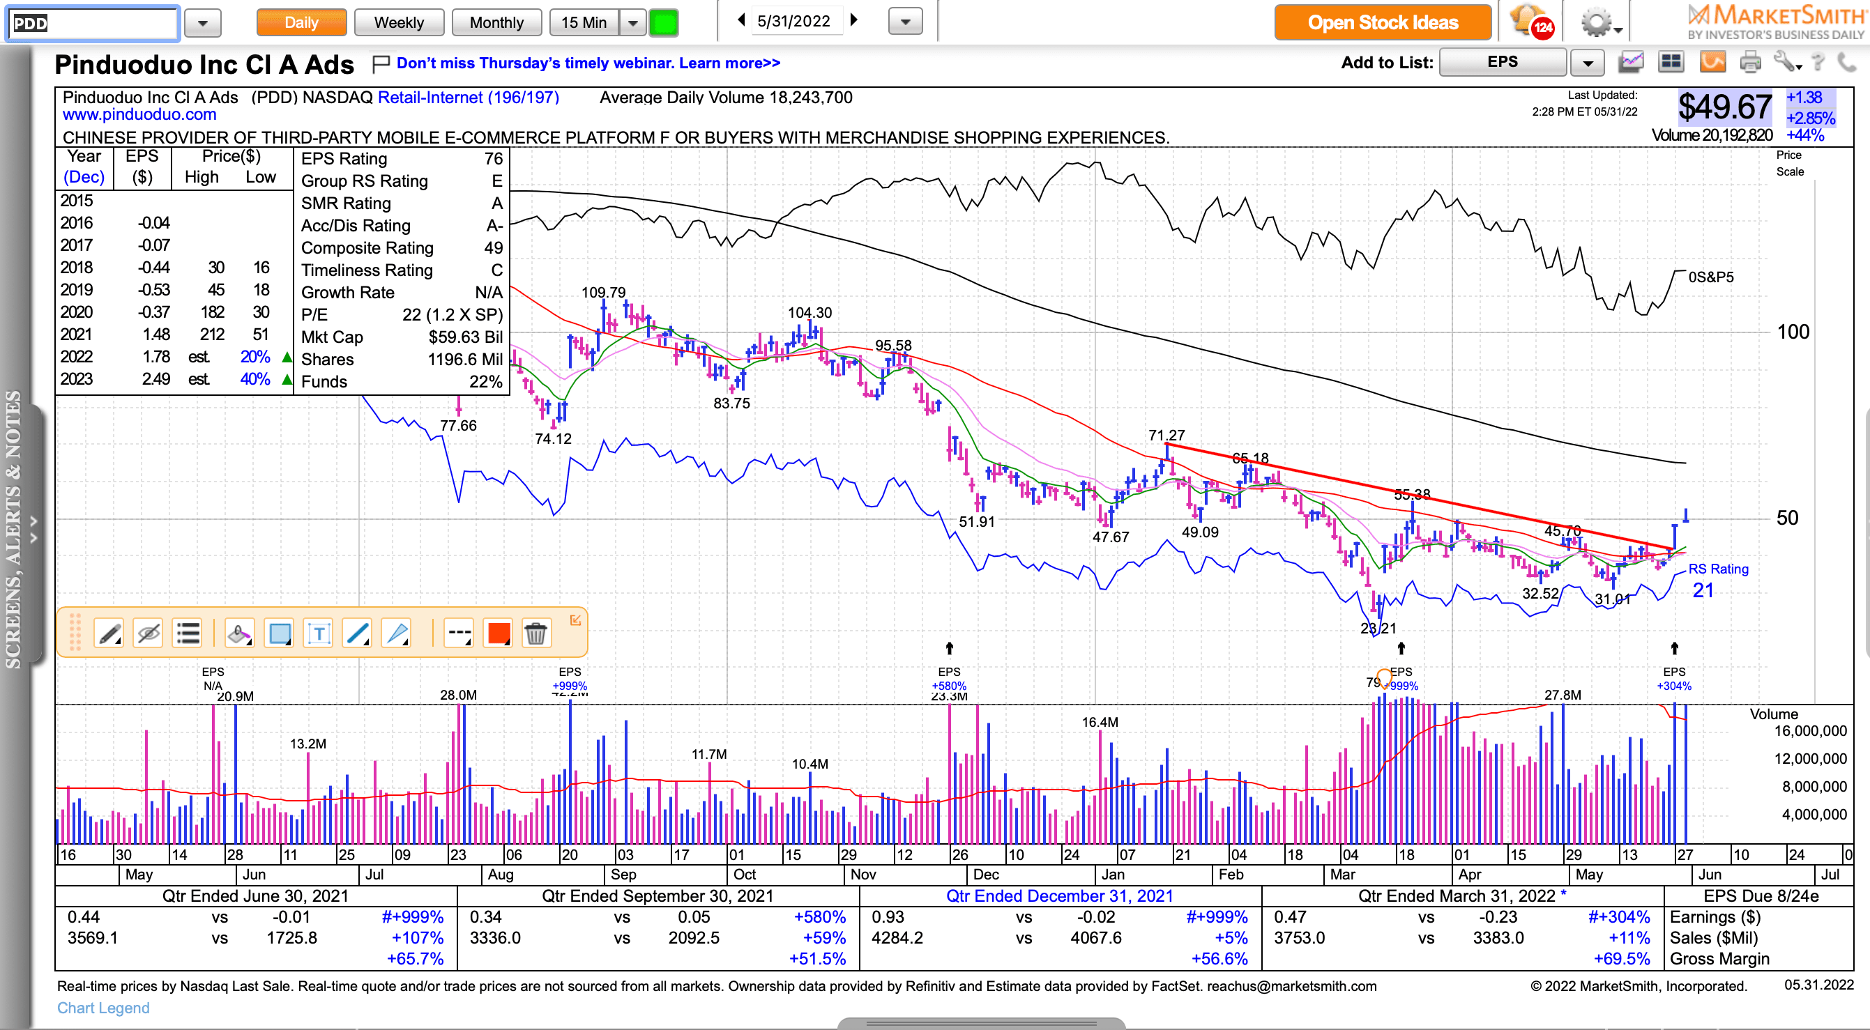Click the multi-chart grid layout icon
The width and height of the screenshot is (1870, 1030).
1671,63
